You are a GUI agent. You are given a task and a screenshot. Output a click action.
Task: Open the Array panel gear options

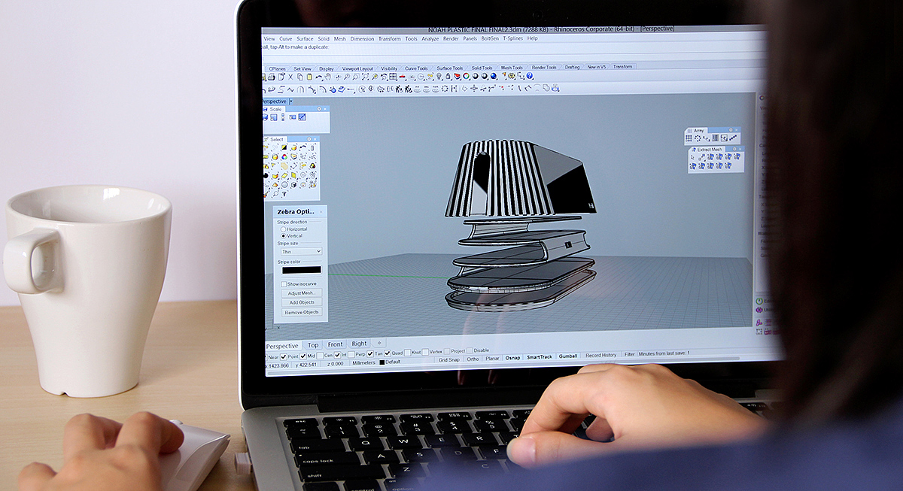coord(731,130)
